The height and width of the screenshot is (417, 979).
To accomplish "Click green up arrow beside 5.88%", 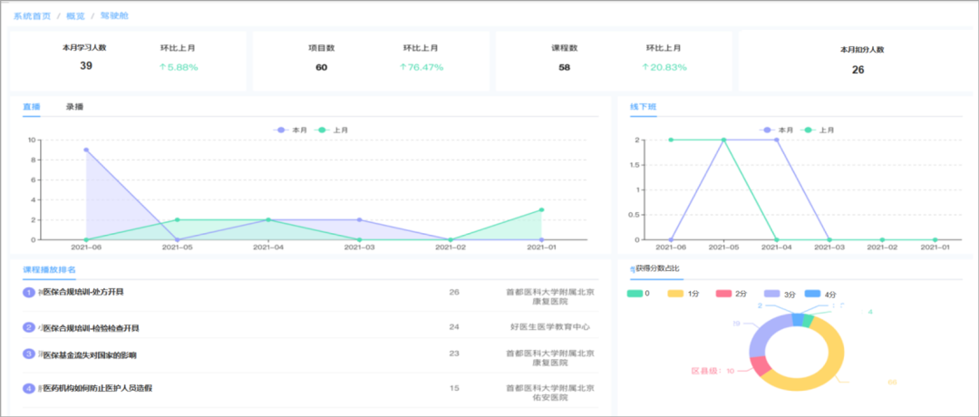I will tap(162, 67).
